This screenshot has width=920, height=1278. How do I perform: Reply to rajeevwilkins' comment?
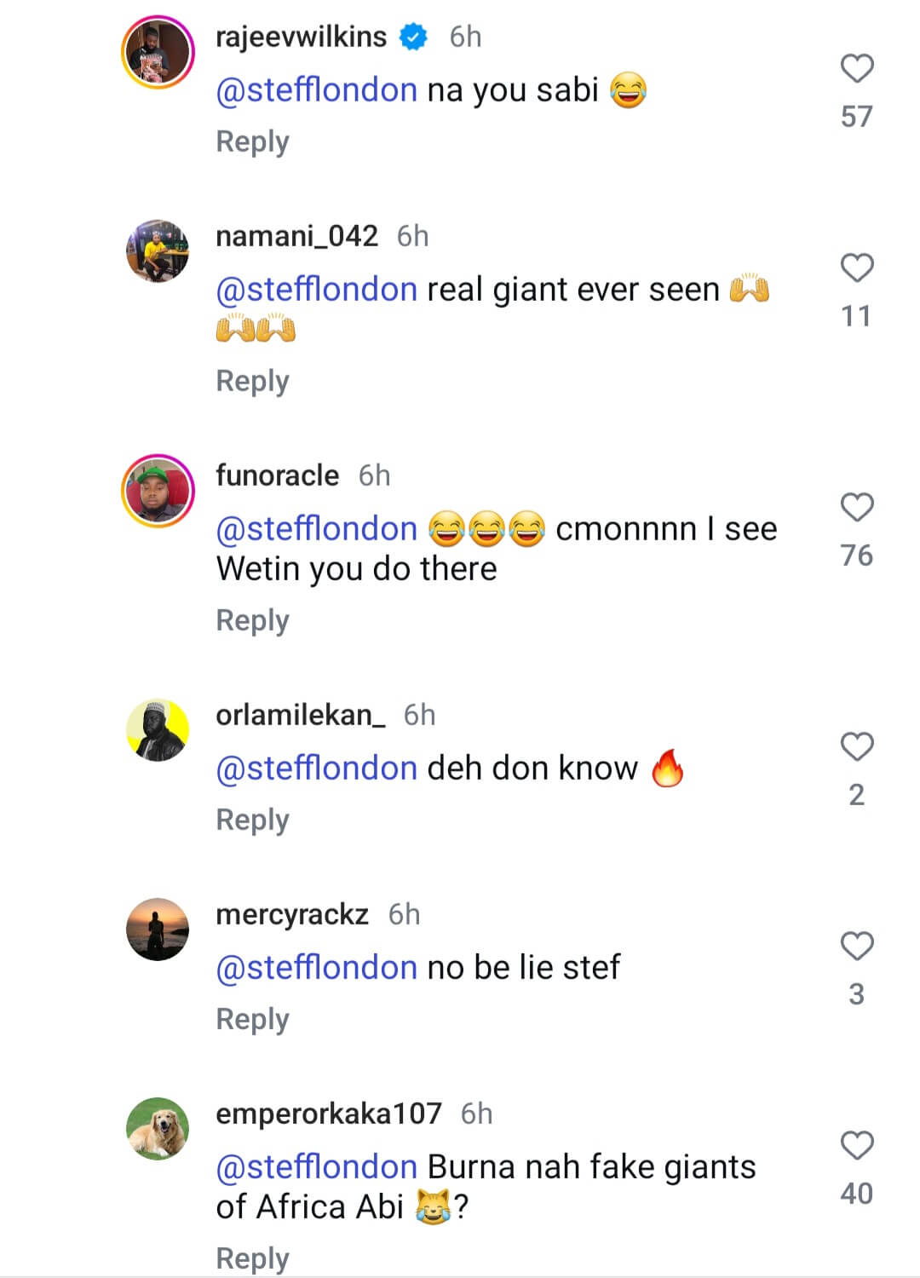pos(252,141)
